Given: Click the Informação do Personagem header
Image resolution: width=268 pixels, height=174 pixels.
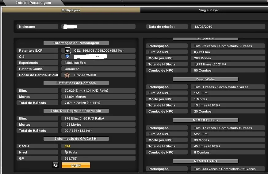Looking at the screenshot, I should (x=76, y=43).
